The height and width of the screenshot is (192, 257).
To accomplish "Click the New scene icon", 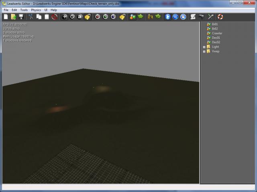I will [6, 17].
